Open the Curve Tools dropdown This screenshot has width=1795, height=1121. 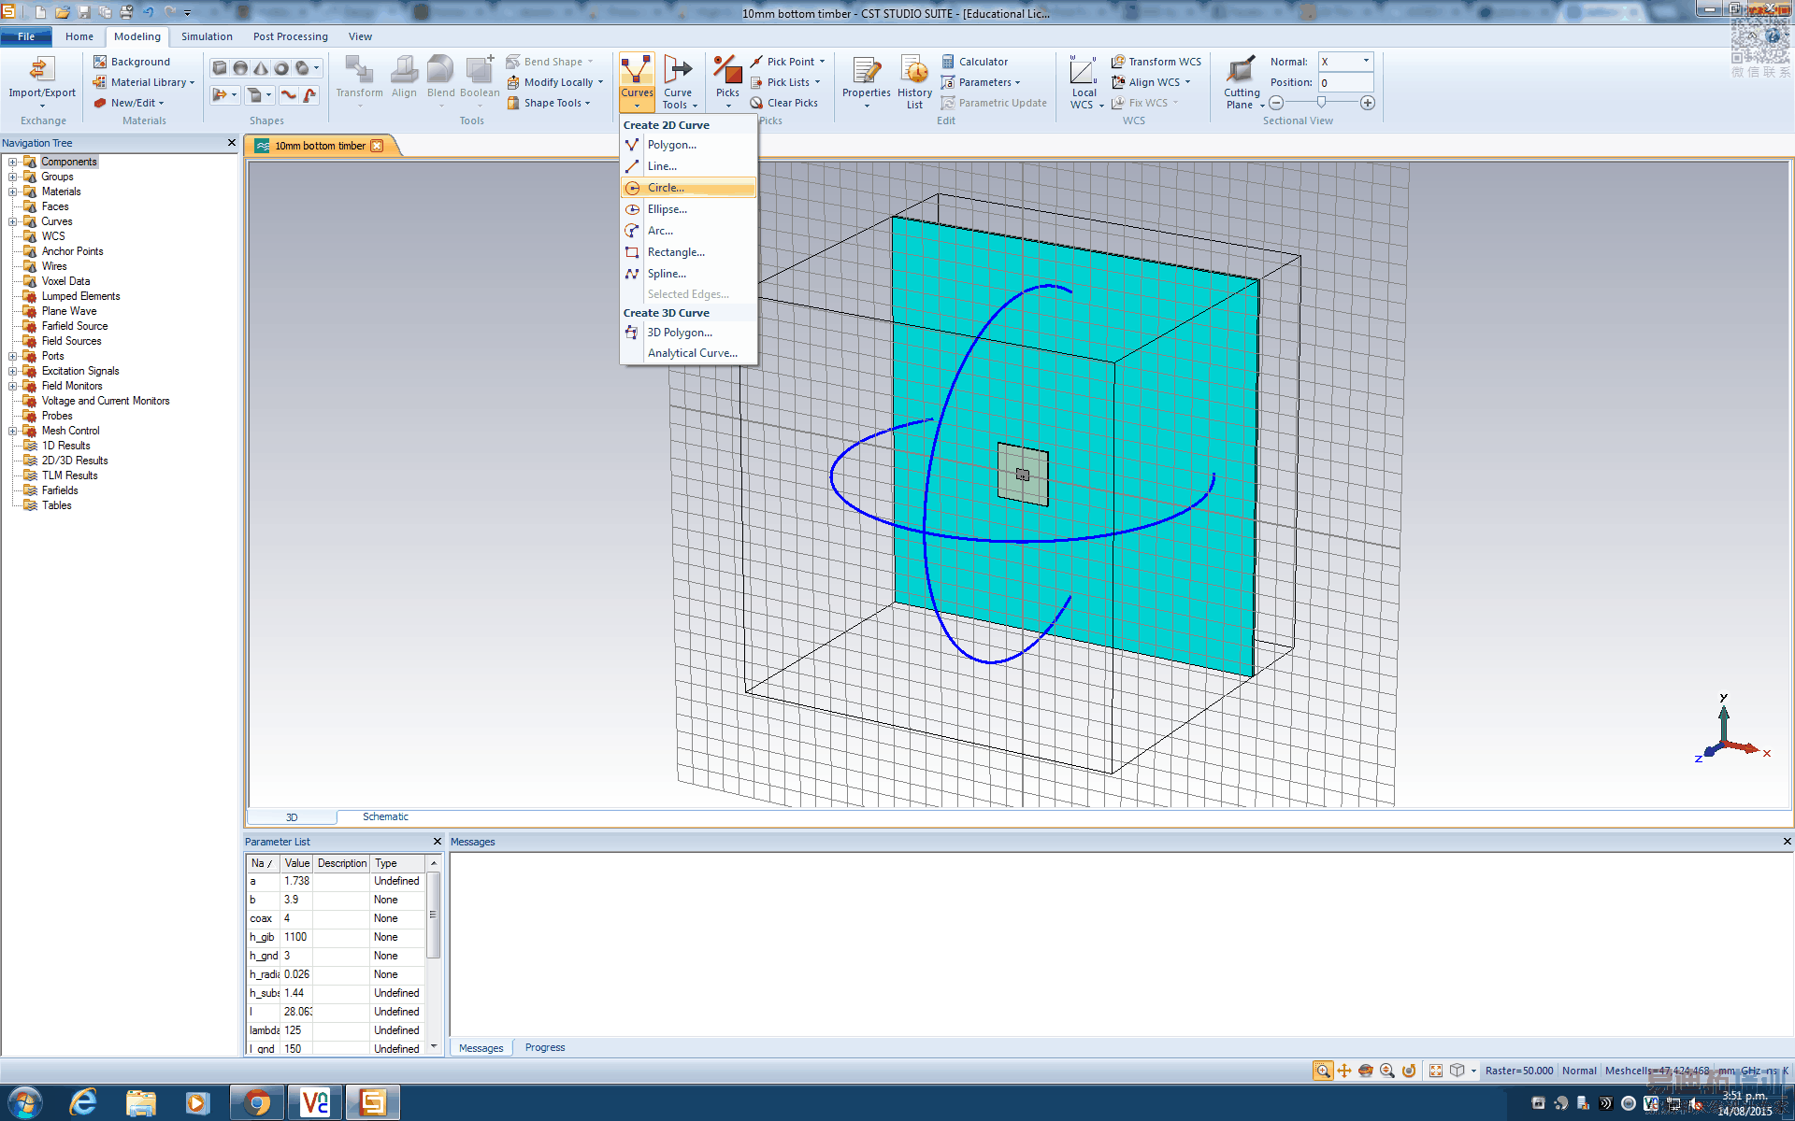coord(679,82)
